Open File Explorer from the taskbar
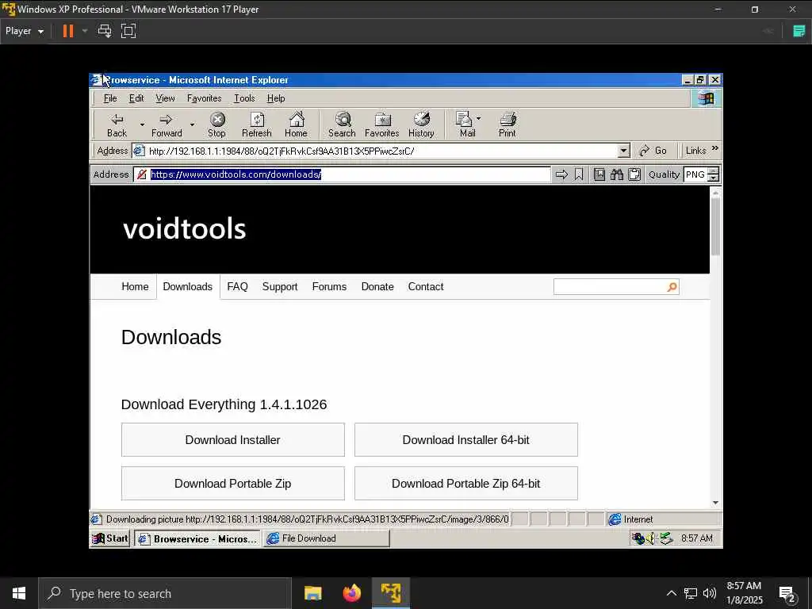Image resolution: width=812 pixels, height=609 pixels. 312,593
